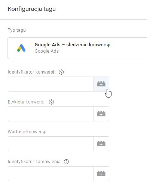Click the Google Ads logo icon
This screenshot has height=186, width=147.
pos(21,48)
